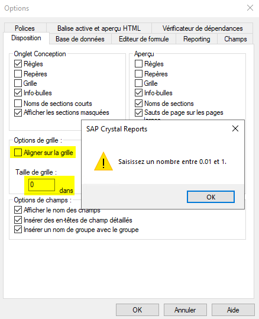
Task: Toggle Info-bulles under Onglet Conception
Action: (18, 93)
